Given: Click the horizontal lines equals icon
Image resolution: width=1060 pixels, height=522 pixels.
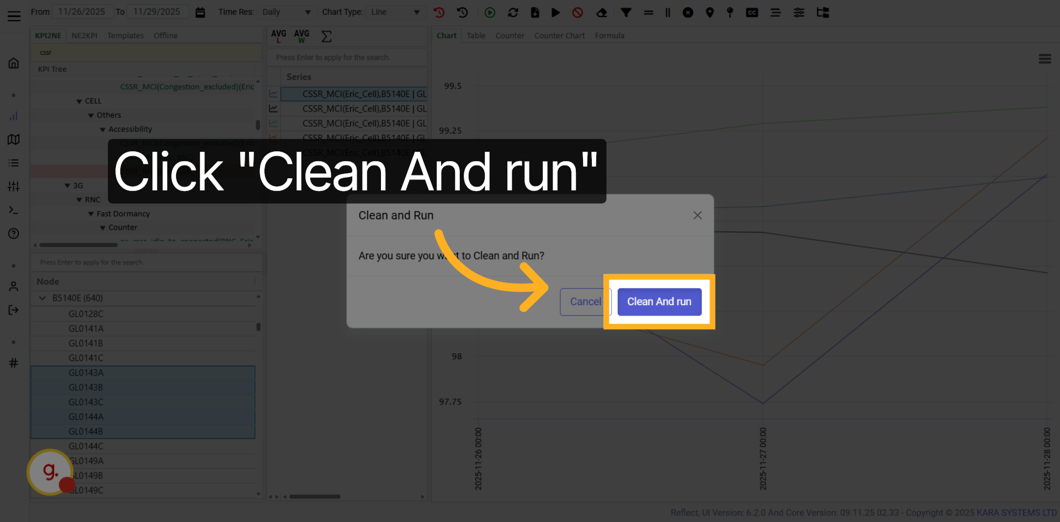Looking at the screenshot, I should point(648,12).
